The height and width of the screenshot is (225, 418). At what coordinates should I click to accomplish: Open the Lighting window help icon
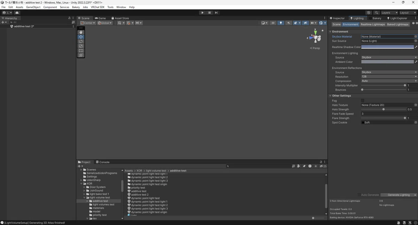413,24
